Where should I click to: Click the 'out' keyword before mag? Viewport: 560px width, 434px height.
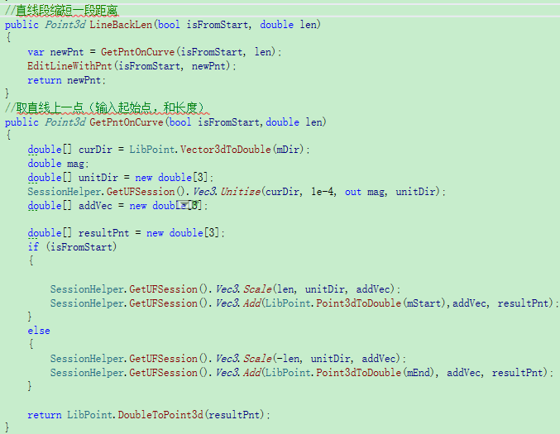tap(353, 192)
